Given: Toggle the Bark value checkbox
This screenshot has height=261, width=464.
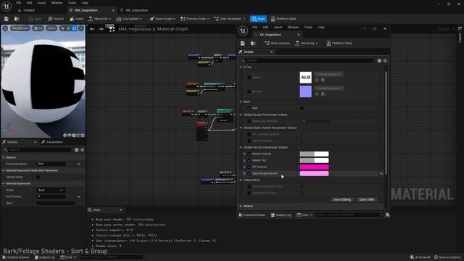Looking at the screenshot, I should (x=302, y=108).
